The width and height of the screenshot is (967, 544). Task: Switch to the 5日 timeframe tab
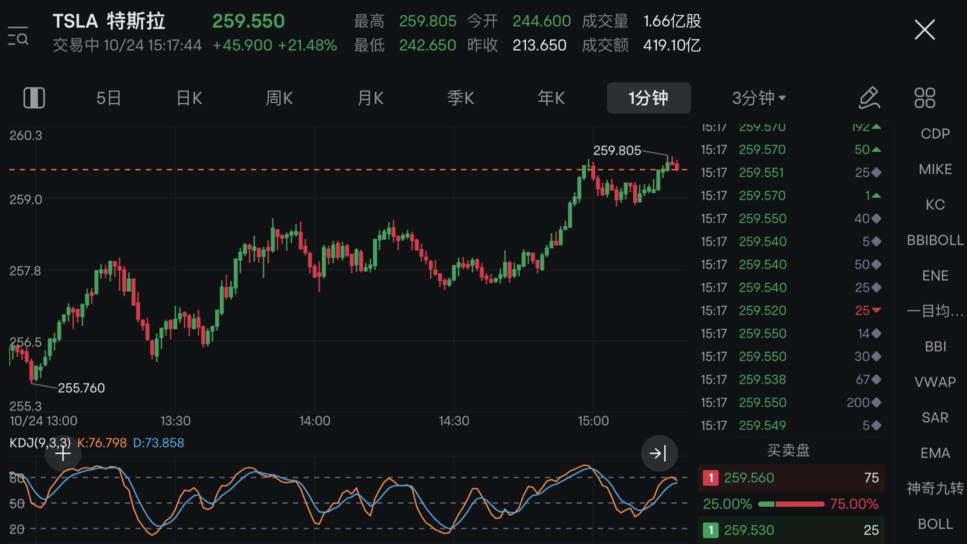108,98
